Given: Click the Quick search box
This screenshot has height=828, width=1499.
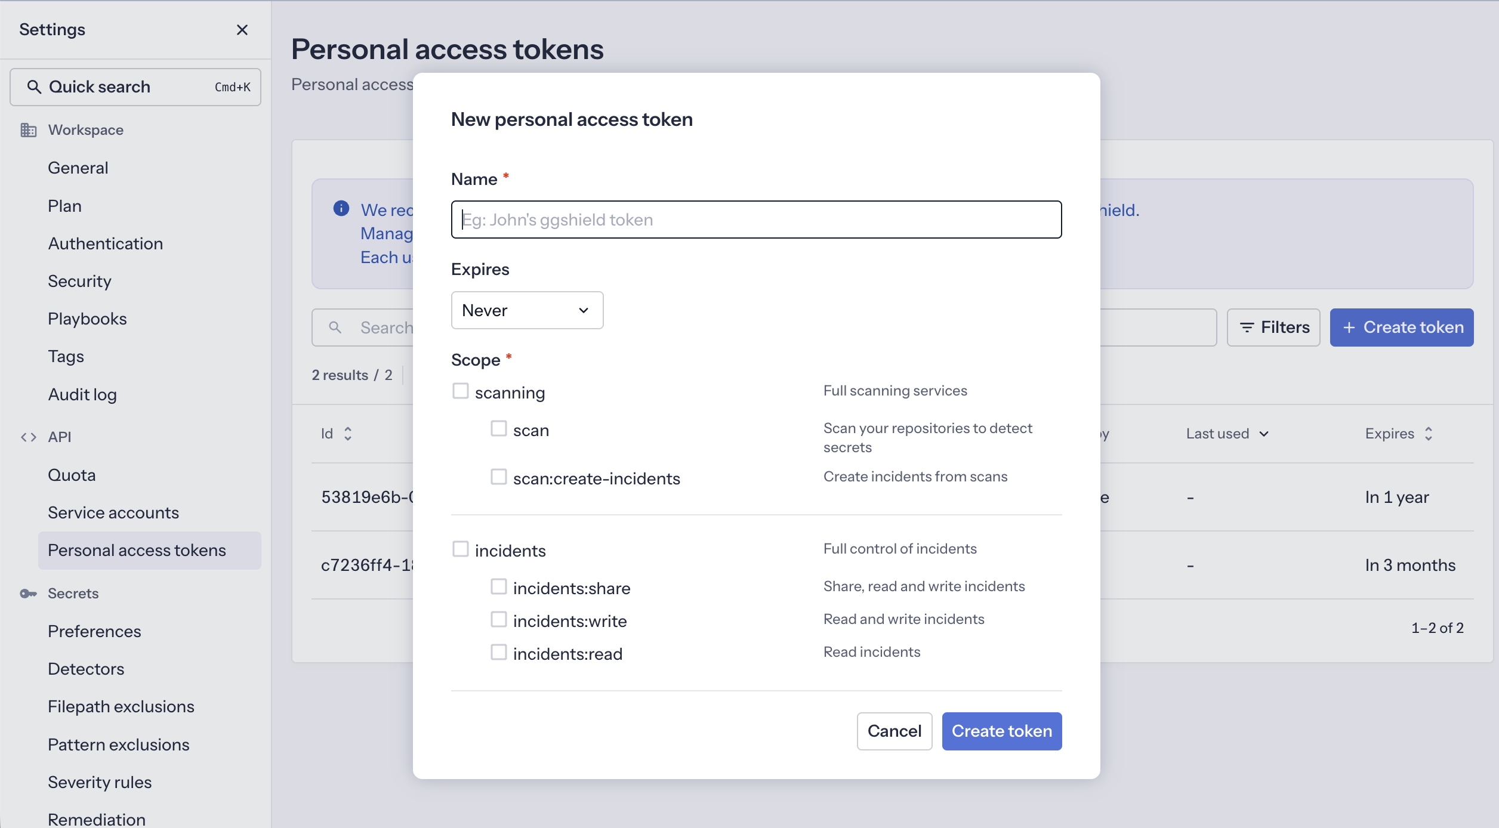Looking at the screenshot, I should click(135, 87).
